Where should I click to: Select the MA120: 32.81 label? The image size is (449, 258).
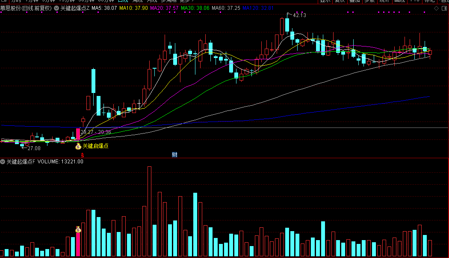[x=258, y=8]
